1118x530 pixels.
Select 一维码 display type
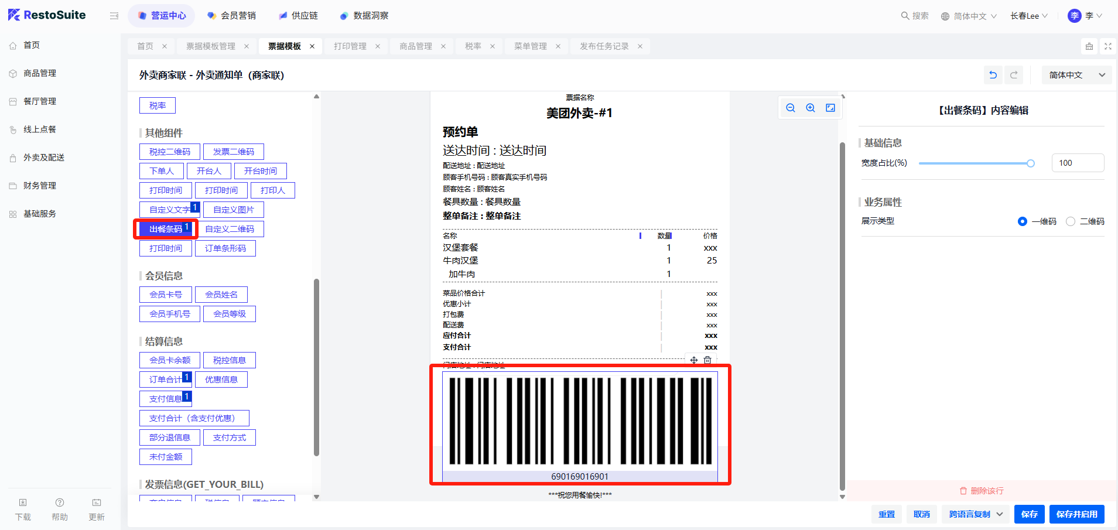1023,221
